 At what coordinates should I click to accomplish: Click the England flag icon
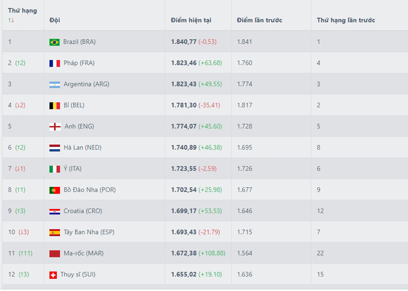[54, 127]
